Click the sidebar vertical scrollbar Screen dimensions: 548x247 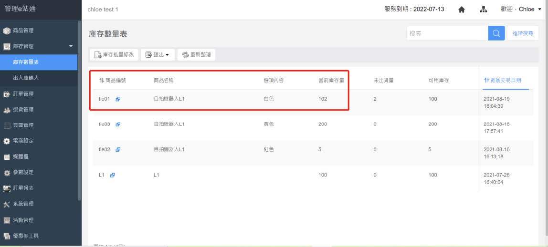tap(79, 110)
